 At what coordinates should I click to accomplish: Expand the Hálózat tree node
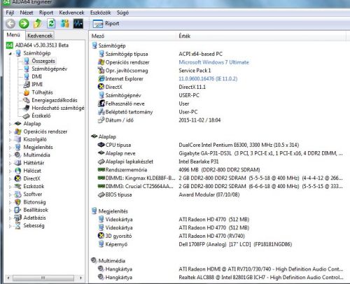coord(10,171)
